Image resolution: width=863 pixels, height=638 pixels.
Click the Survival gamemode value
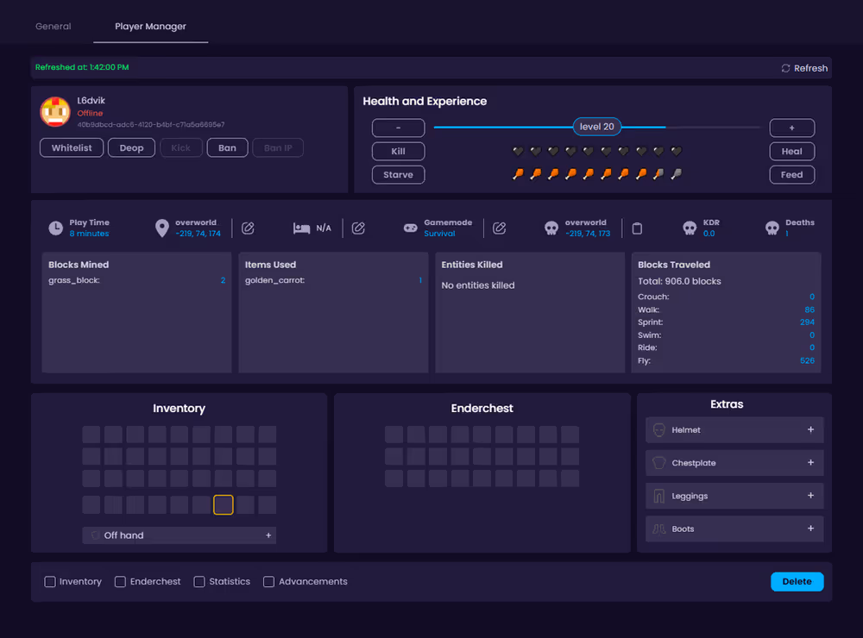click(x=439, y=234)
